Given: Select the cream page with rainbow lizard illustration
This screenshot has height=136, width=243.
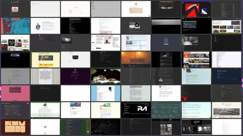Looking at the screenshot, I should [x=106, y=110].
